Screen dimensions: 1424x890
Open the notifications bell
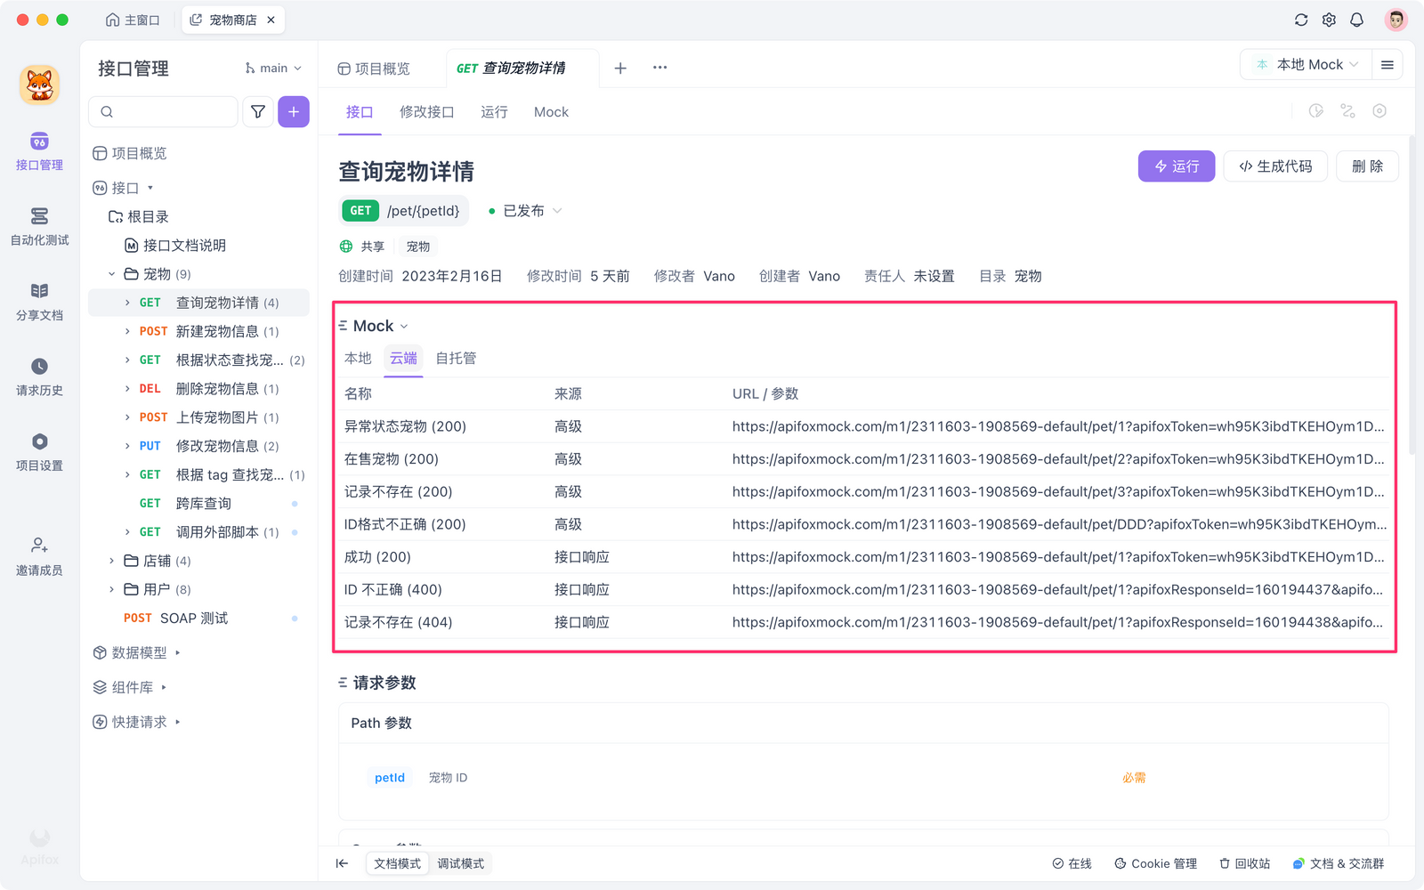[1356, 19]
